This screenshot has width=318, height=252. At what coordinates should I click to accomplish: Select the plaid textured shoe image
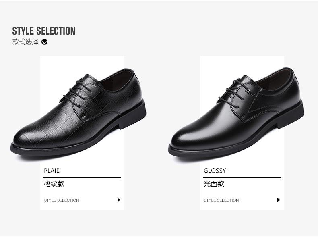pos(78,113)
